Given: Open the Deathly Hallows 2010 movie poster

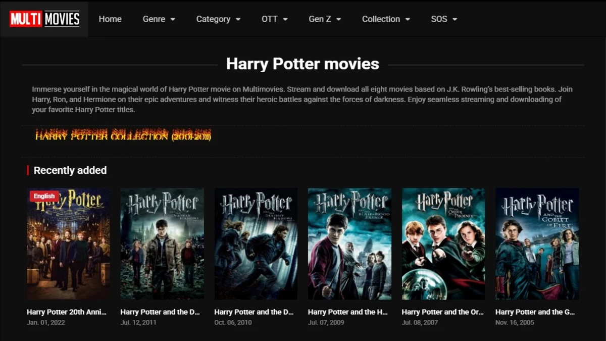Looking at the screenshot, I should [256, 245].
